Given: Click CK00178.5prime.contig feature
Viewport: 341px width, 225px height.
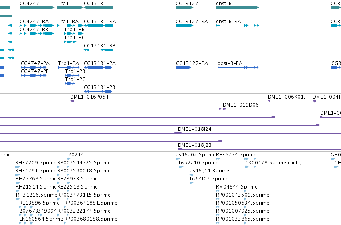Looking at the screenshot, I should tap(250, 167).
